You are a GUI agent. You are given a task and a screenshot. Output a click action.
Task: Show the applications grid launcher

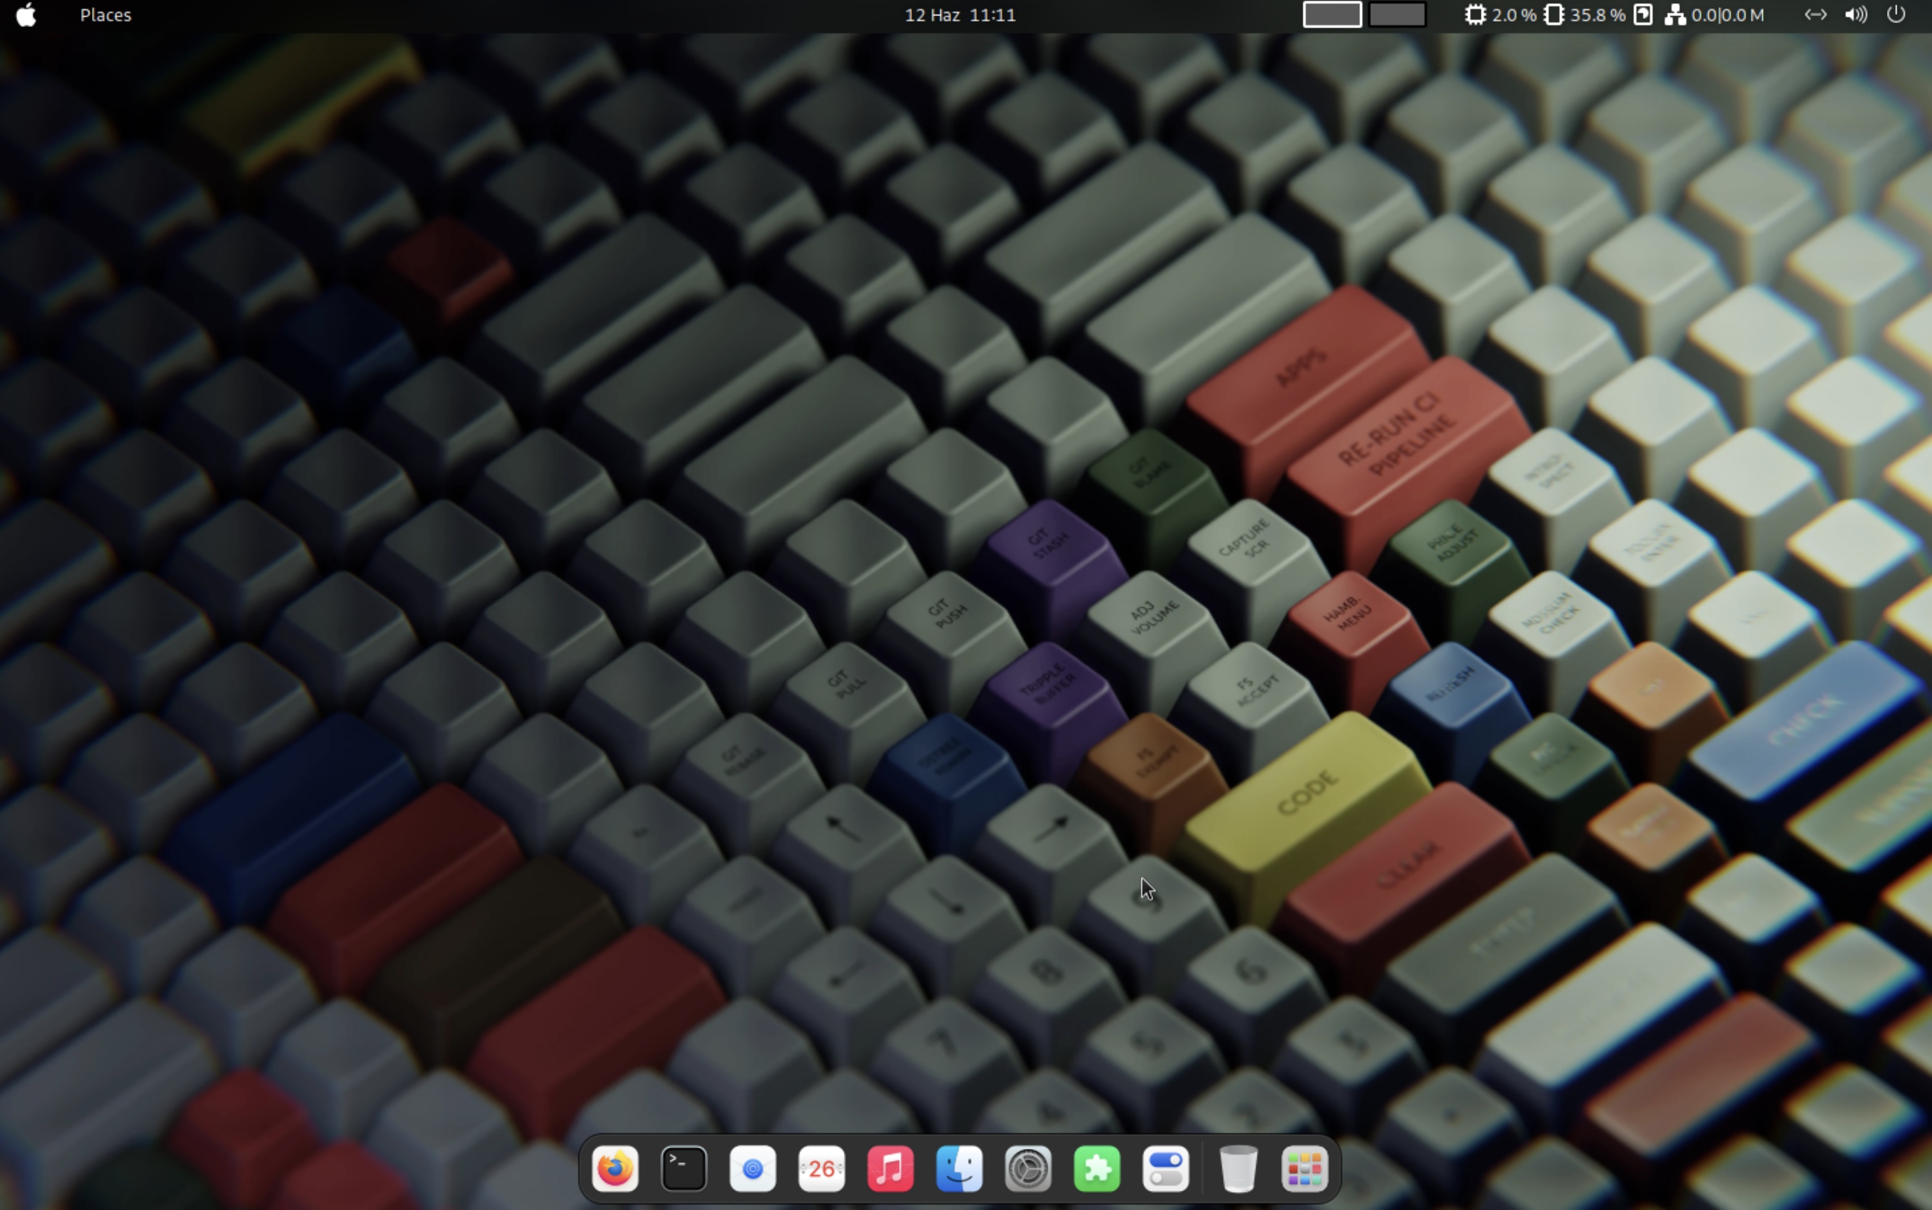pos(1305,1169)
